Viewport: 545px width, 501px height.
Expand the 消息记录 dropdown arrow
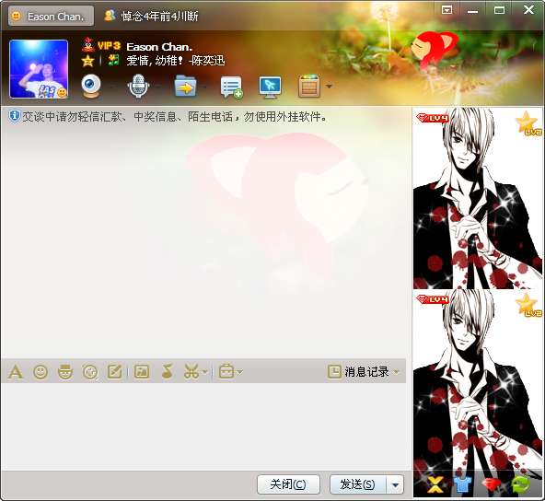(x=396, y=372)
